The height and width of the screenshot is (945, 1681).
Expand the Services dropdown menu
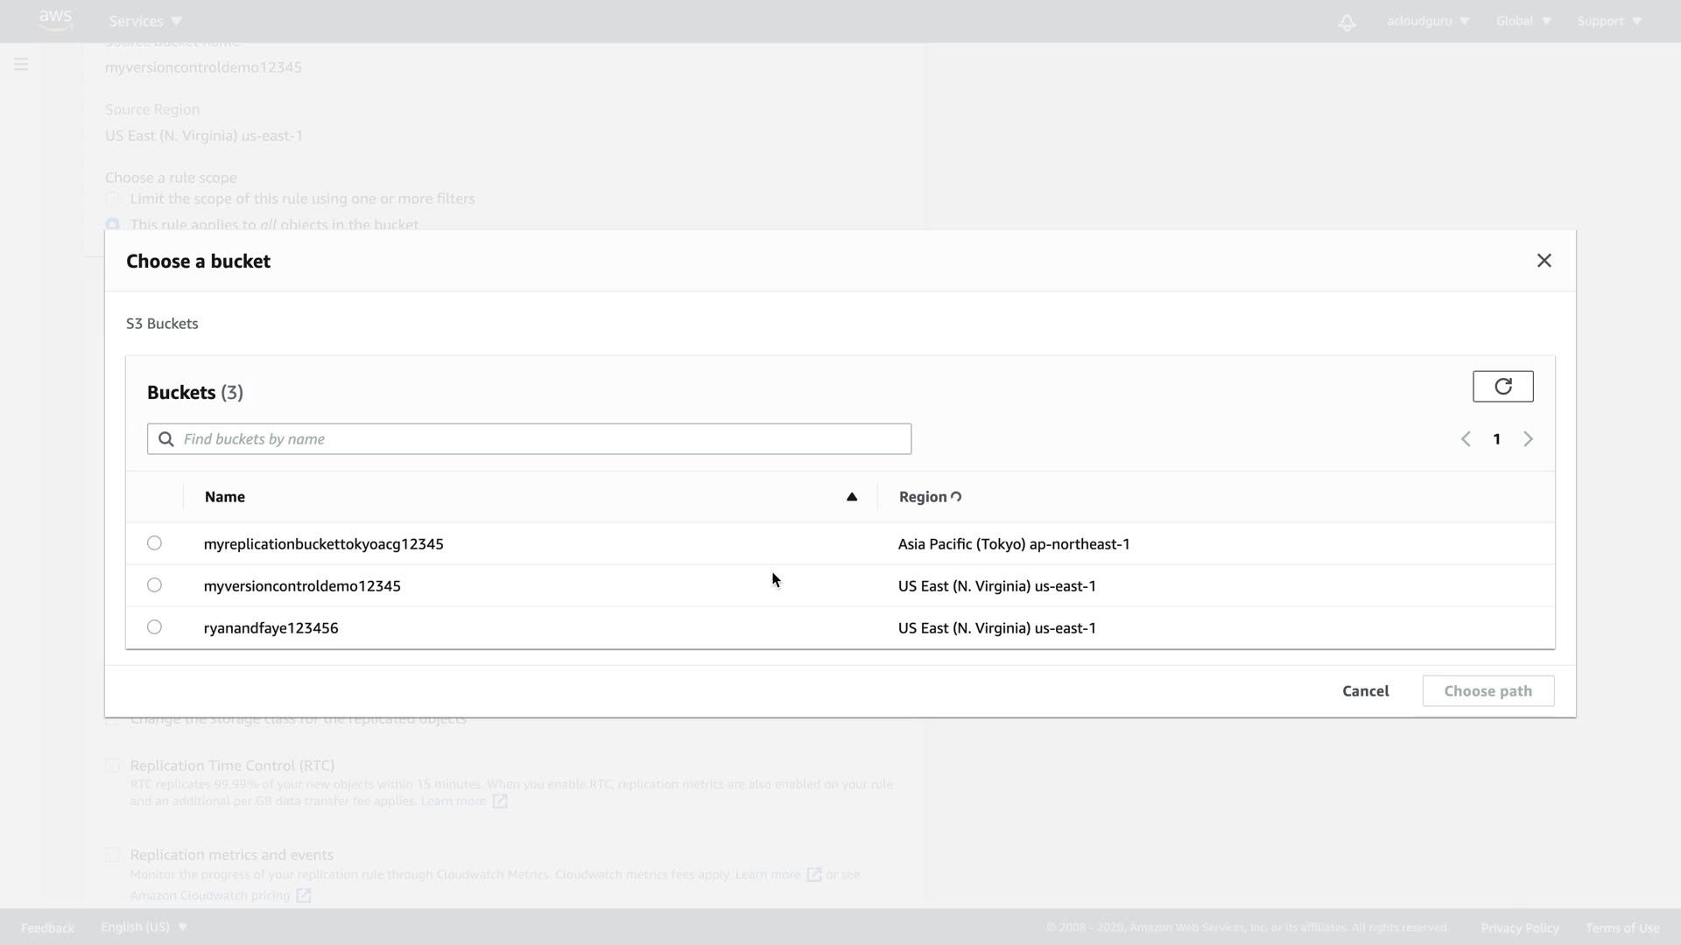click(145, 21)
